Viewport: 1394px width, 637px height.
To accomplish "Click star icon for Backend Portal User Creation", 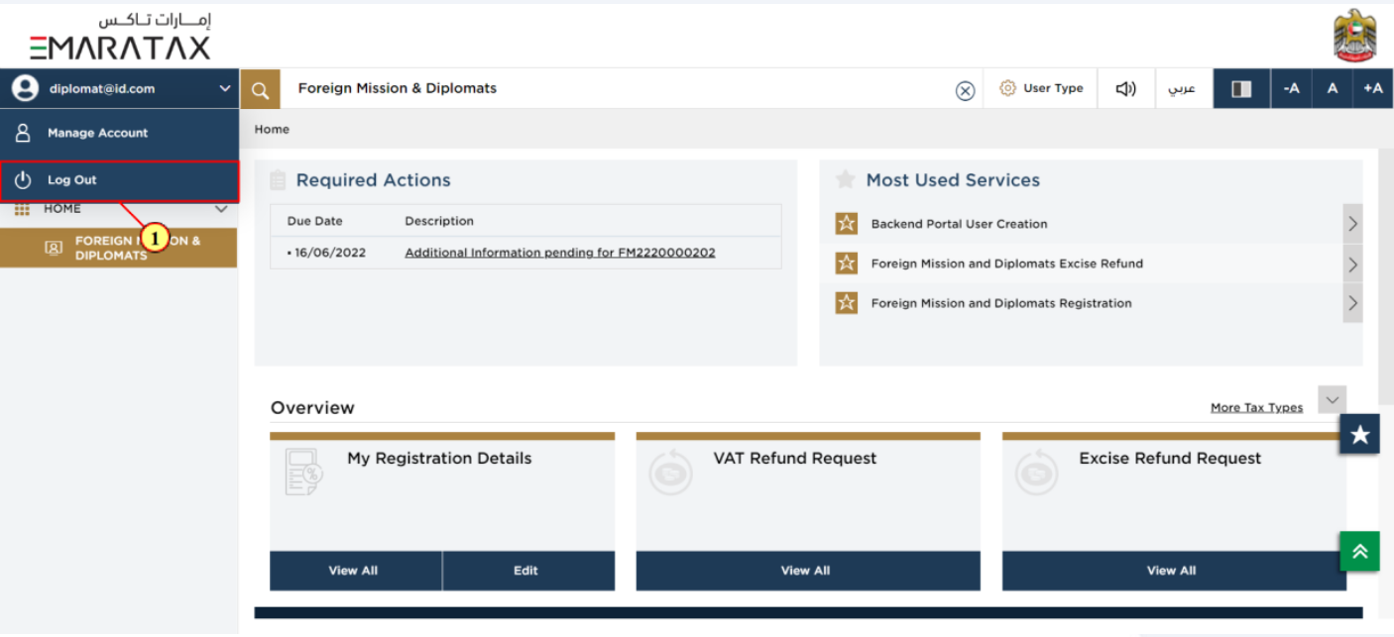I will (x=846, y=224).
